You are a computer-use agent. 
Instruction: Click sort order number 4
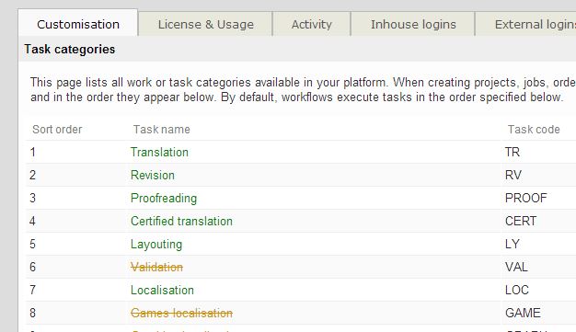33,221
